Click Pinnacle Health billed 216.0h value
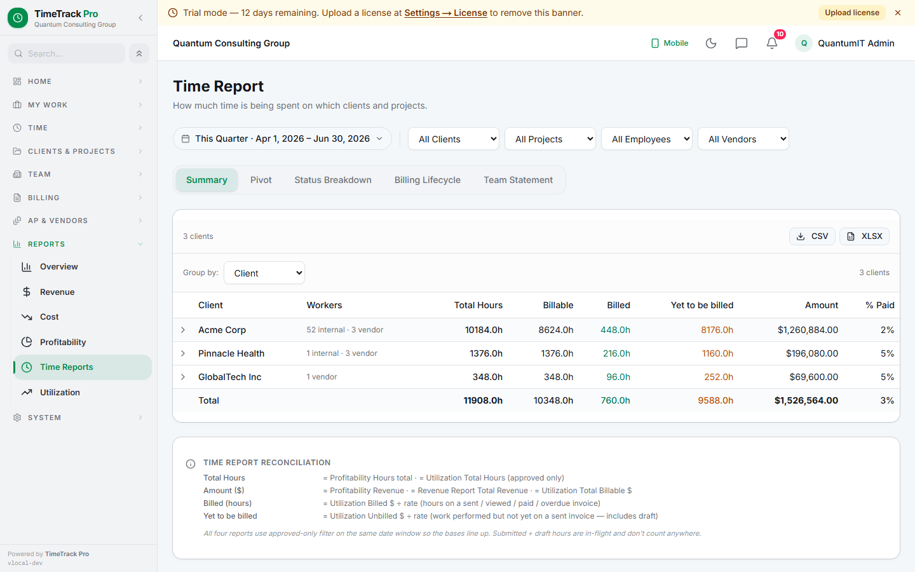The width and height of the screenshot is (915, 572). point(616,353)
